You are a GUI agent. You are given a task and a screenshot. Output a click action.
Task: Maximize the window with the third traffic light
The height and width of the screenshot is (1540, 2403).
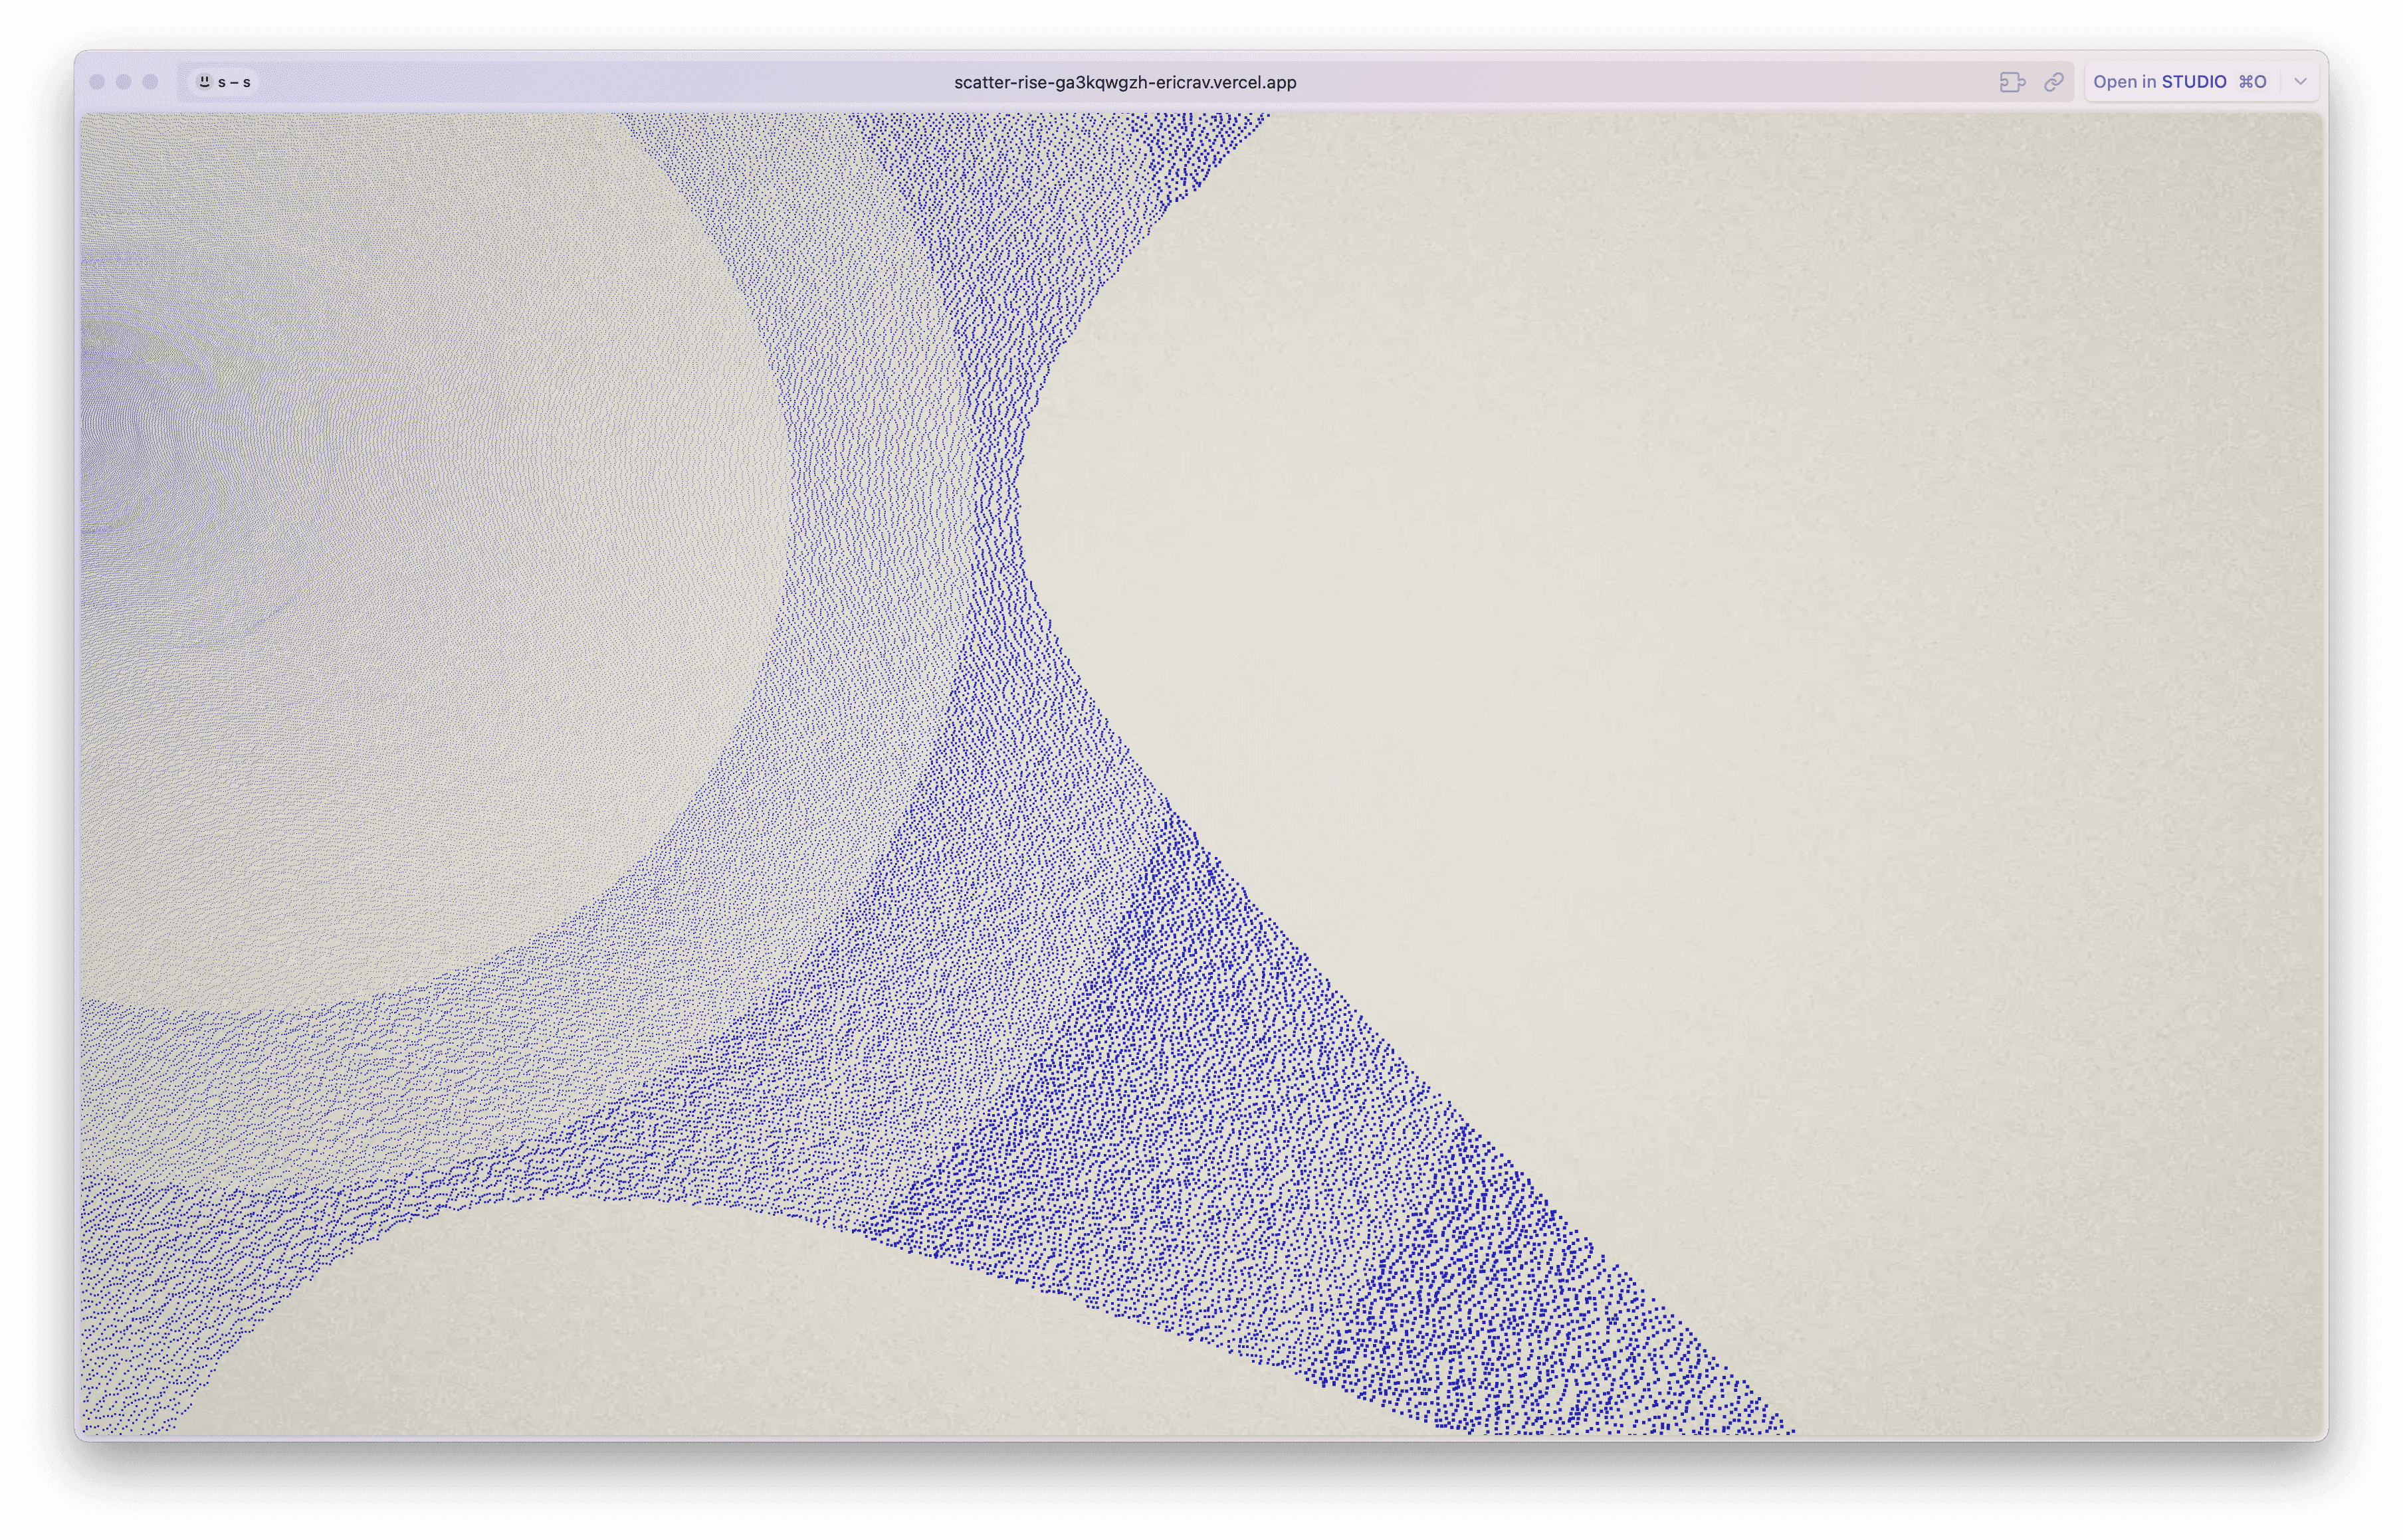[150, 82]
